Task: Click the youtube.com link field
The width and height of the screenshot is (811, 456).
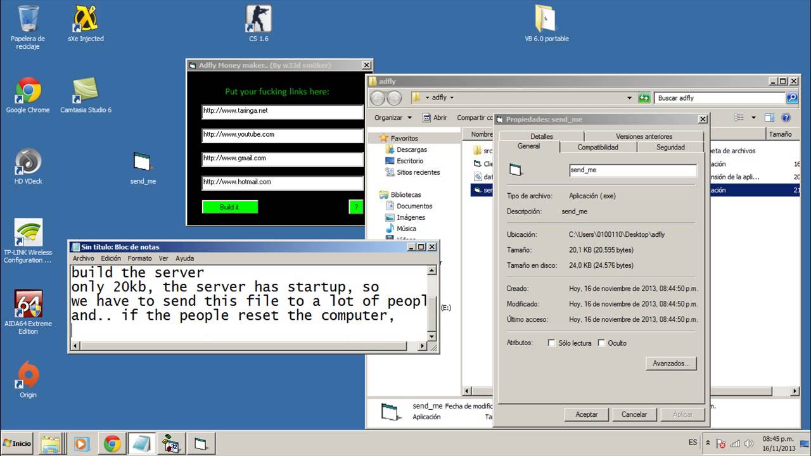Action: coord(283,136)
